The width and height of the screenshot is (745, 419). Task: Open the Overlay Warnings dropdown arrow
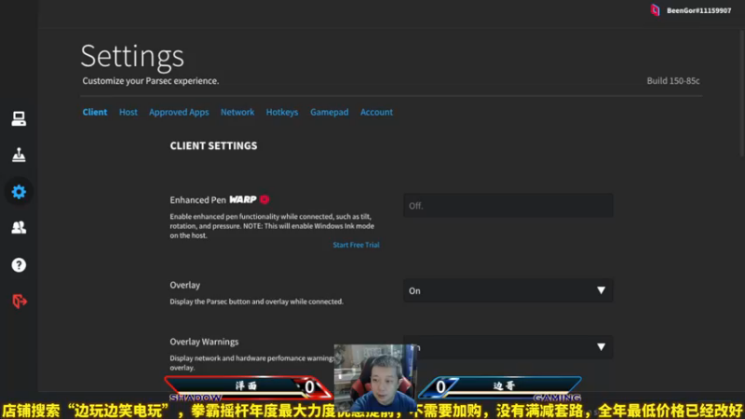pyautogui.click(x=601, y=346)
